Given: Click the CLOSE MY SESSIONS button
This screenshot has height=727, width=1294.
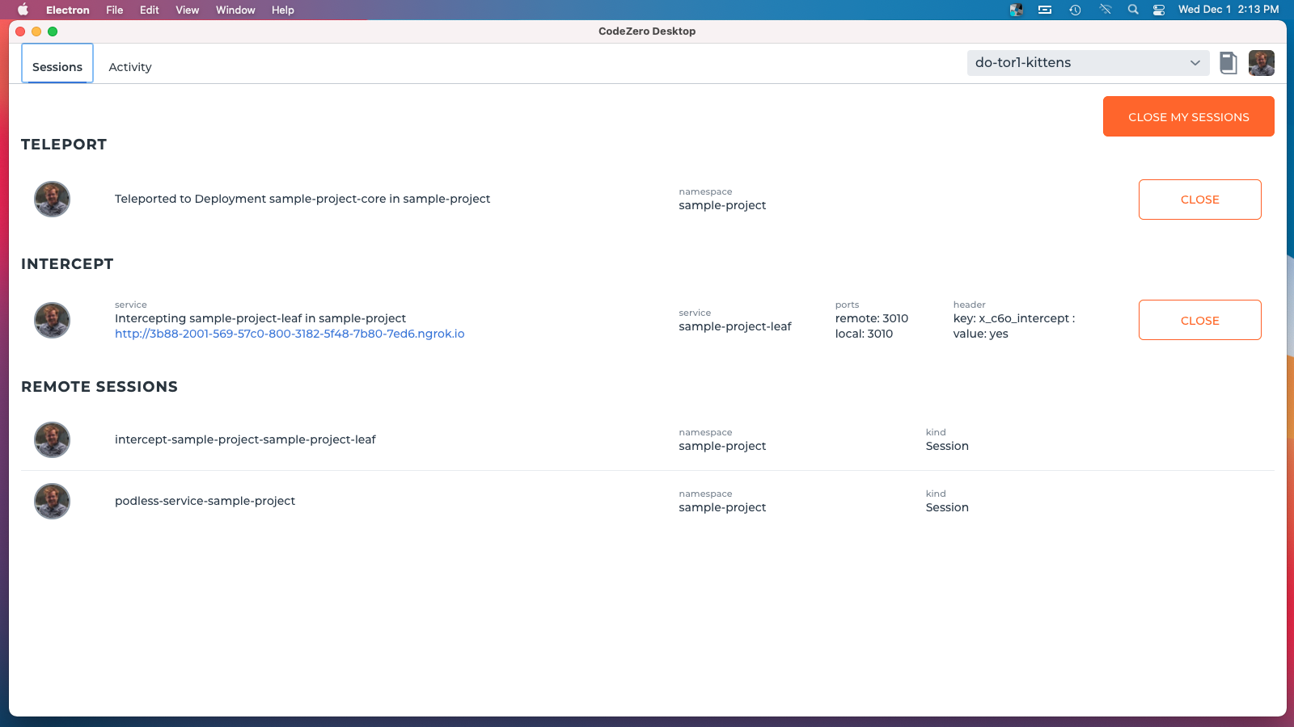Looking at the screenshot, I should [1188, 116].
